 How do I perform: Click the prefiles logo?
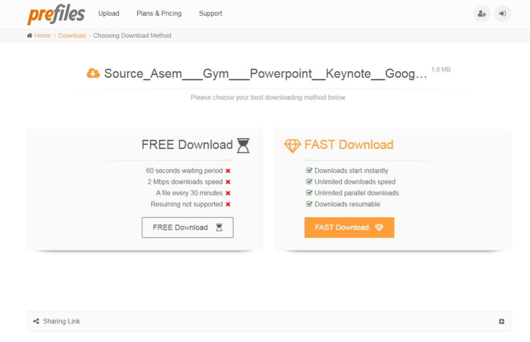pos(56,14)
